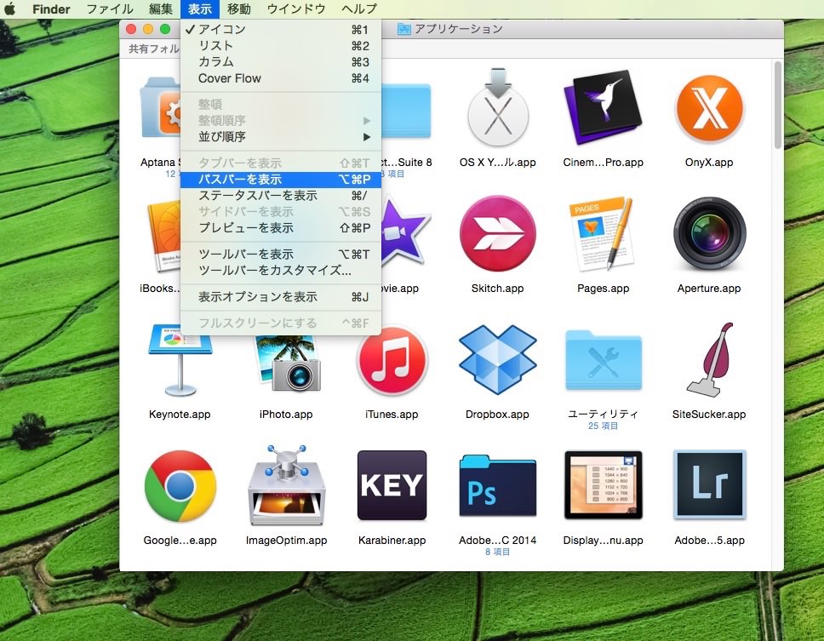Choose ツールバーを表示
Viewport: 824px width, 641px height.
coord(281,255)
